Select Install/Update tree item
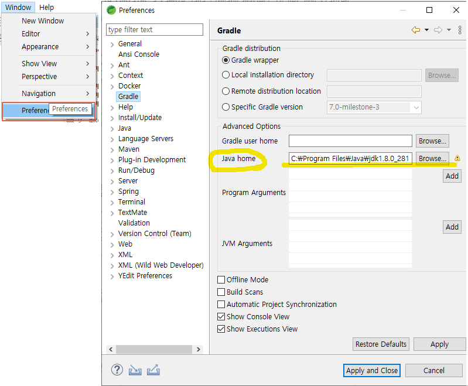Image resolution: width=468 pixels, height=386 pixels. coord(140,118)
